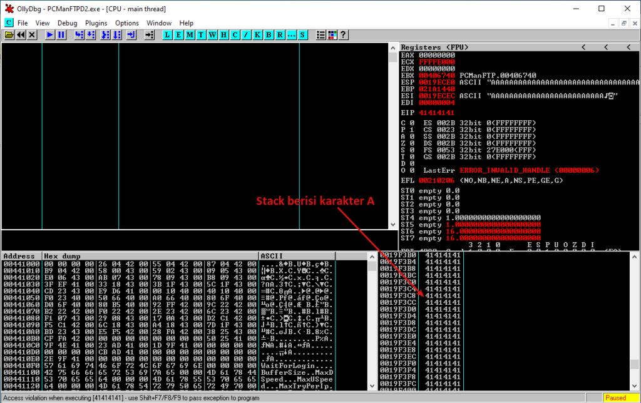Step into the next instruction
This screenshot has width=641, height=403.
[78, 34]
